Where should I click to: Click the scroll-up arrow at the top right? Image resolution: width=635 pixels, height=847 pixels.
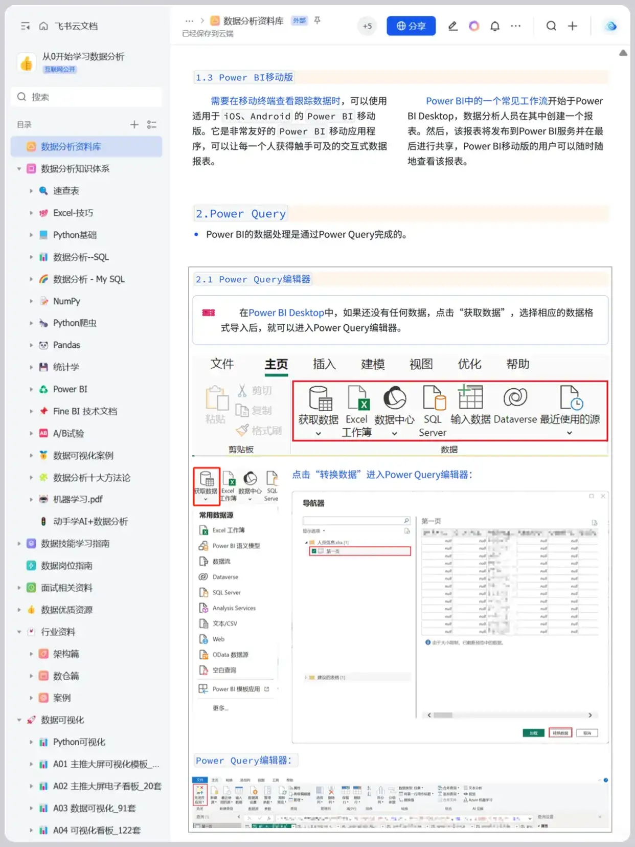pos(623,53)
